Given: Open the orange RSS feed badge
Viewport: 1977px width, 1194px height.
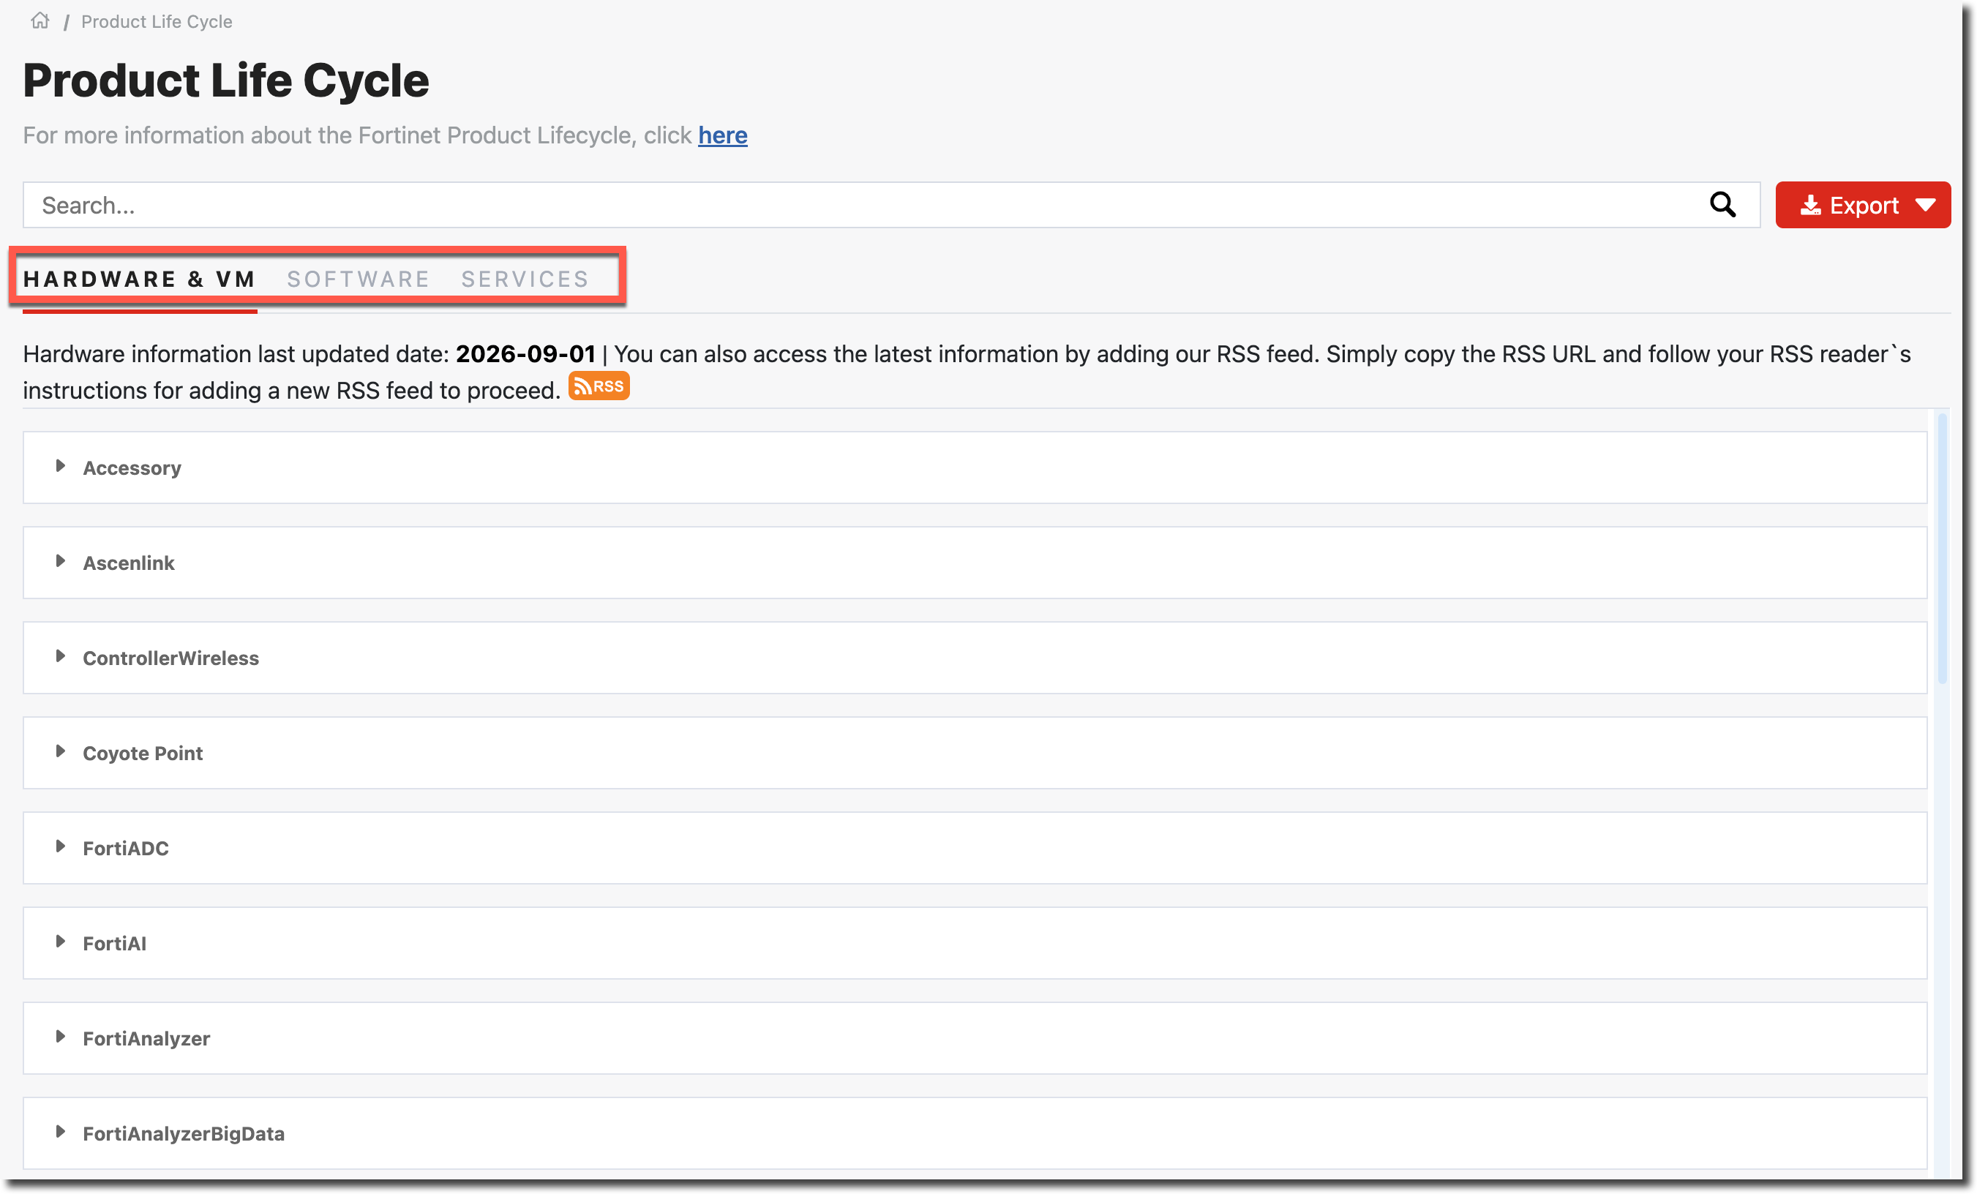Looking at the screenshot, I should 599,386.
